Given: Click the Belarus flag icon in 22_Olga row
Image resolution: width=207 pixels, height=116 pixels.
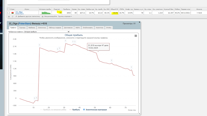Looking at the screenshot, I should pos(12,13).
